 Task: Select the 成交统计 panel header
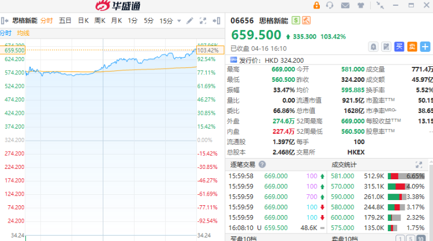(x=344, y=165)
